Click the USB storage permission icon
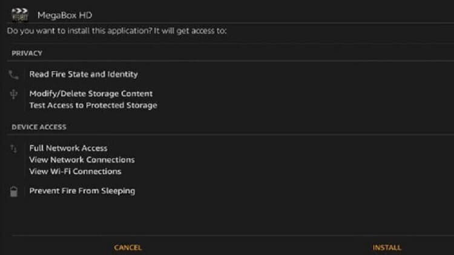The width and height of the screenshot is (454, 255). pos(13,94)
